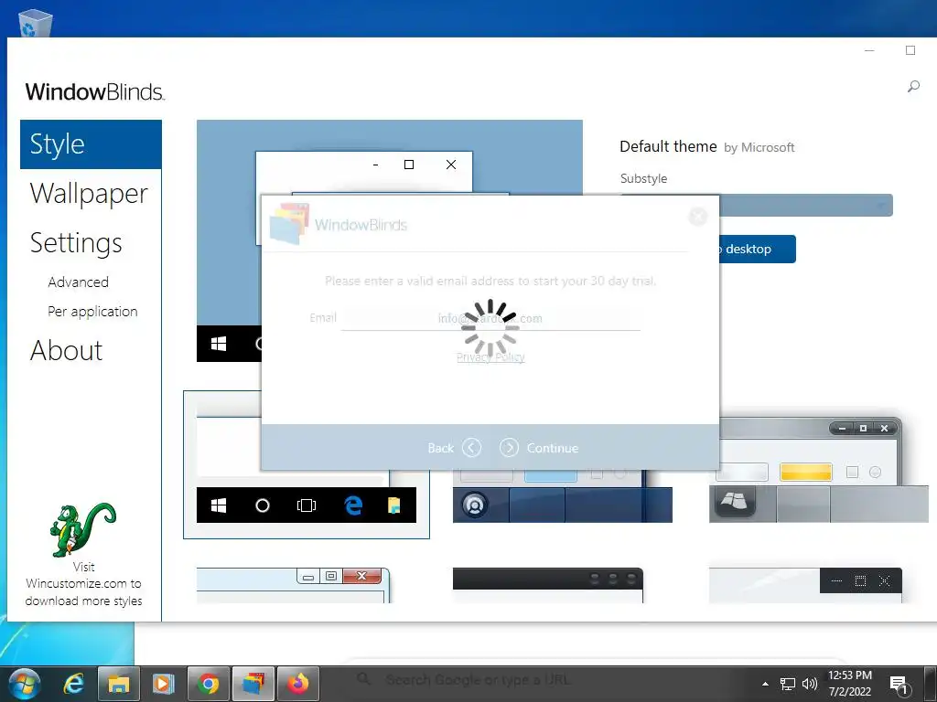The image size is (937, 702).
Task: Select the Windows 10 style thumbnail with Edge icon
Action: [x=307, y=464]
